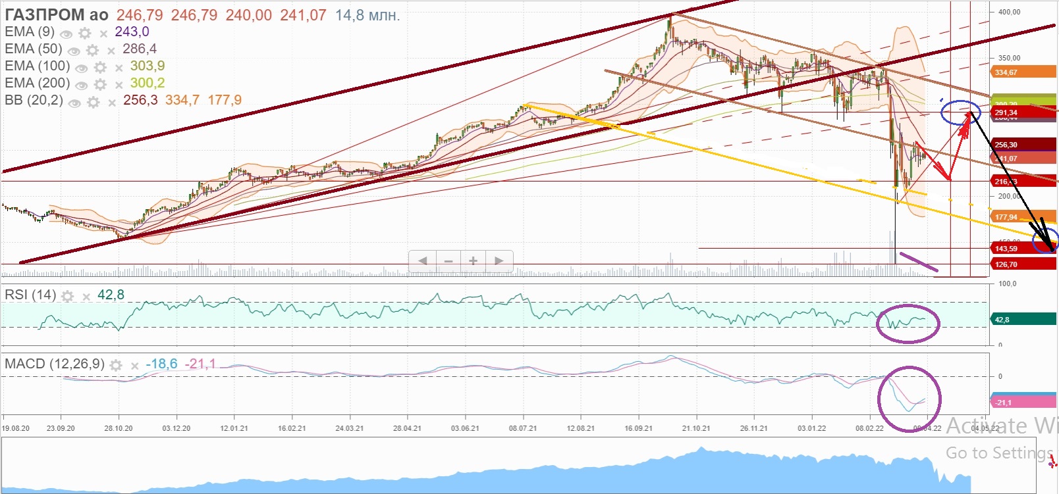Select the RSI (14) panel label
This screenshot has width=1059, height=494.
(30, 295)
